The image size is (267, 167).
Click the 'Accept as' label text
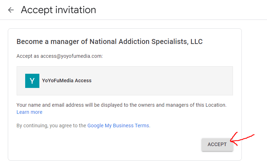coord(28,56)
